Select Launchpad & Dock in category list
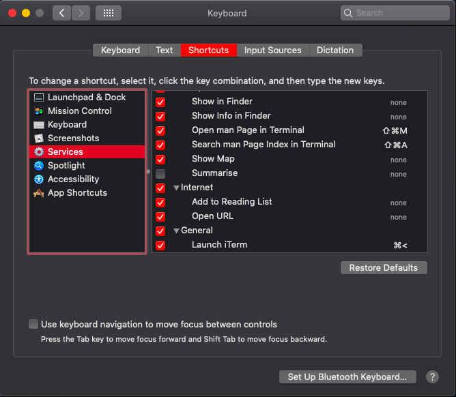Screen dimensions: 456x397 [x=87, y=98]
